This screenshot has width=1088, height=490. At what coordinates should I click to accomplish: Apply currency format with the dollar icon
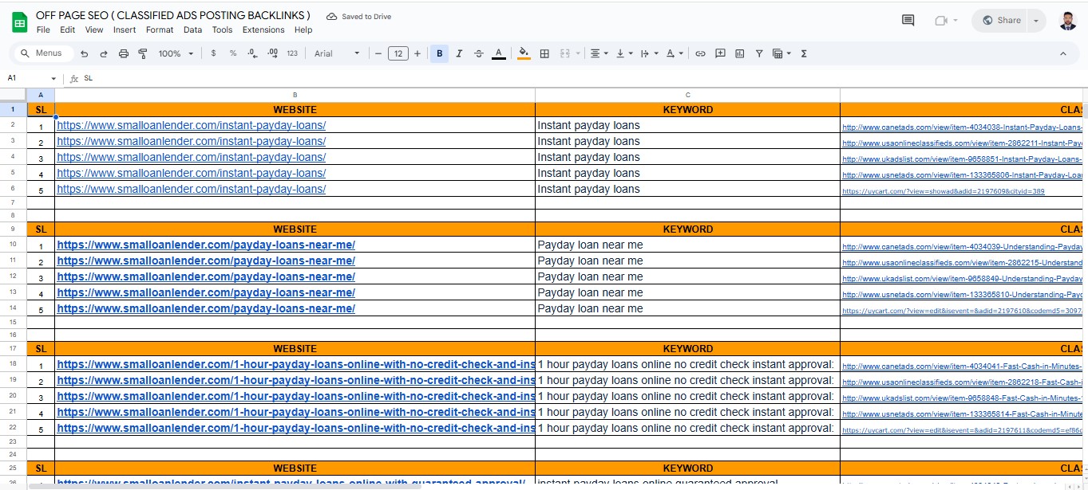coord(213,53)
